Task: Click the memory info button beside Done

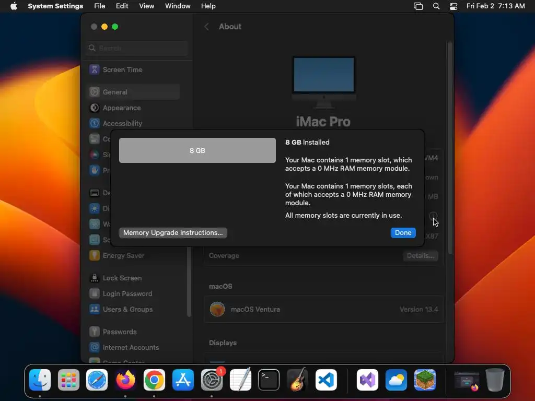Action: pyautogui.click(x=433, y=216)
